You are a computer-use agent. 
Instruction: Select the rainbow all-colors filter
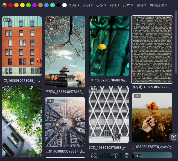(4, 5)
